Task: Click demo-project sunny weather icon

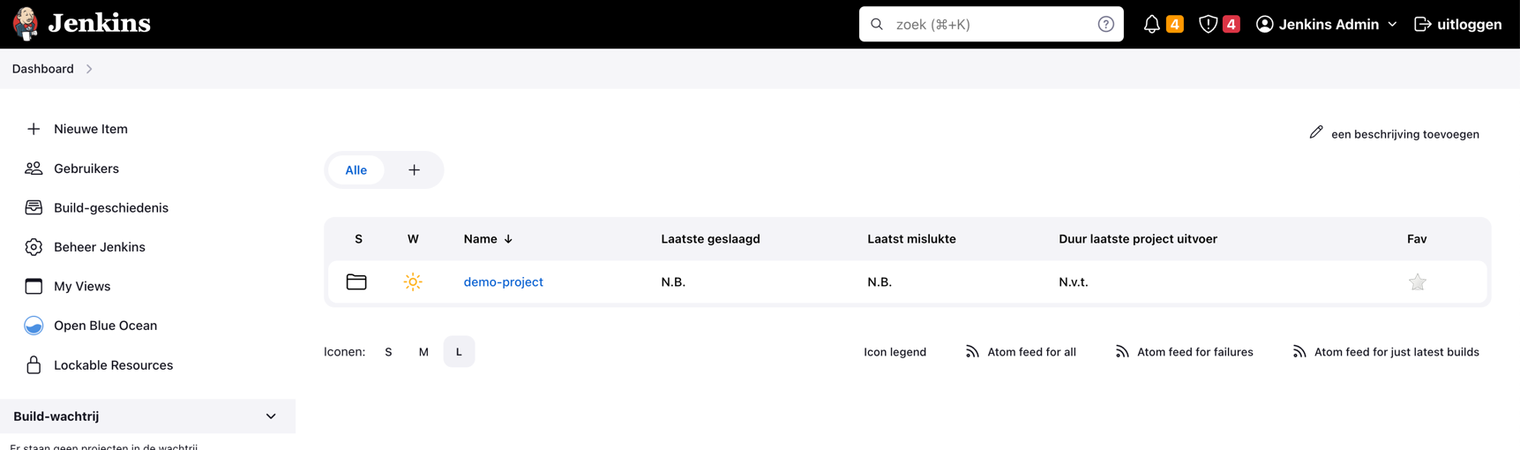Action: pos(413,281)
